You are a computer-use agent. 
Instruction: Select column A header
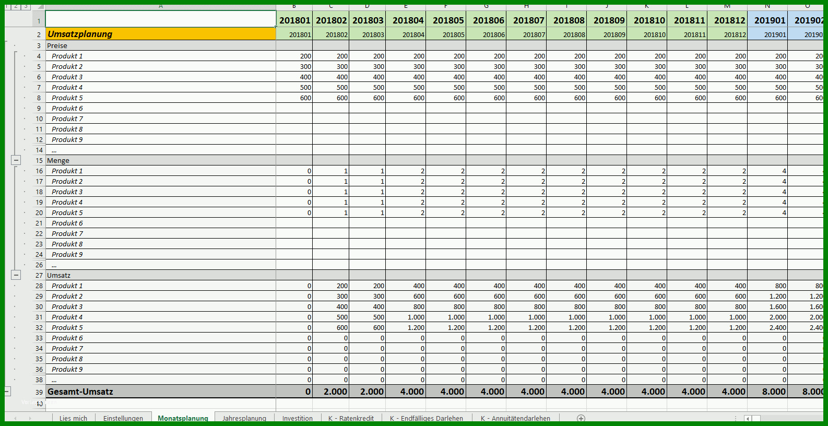tap(161, 6)
